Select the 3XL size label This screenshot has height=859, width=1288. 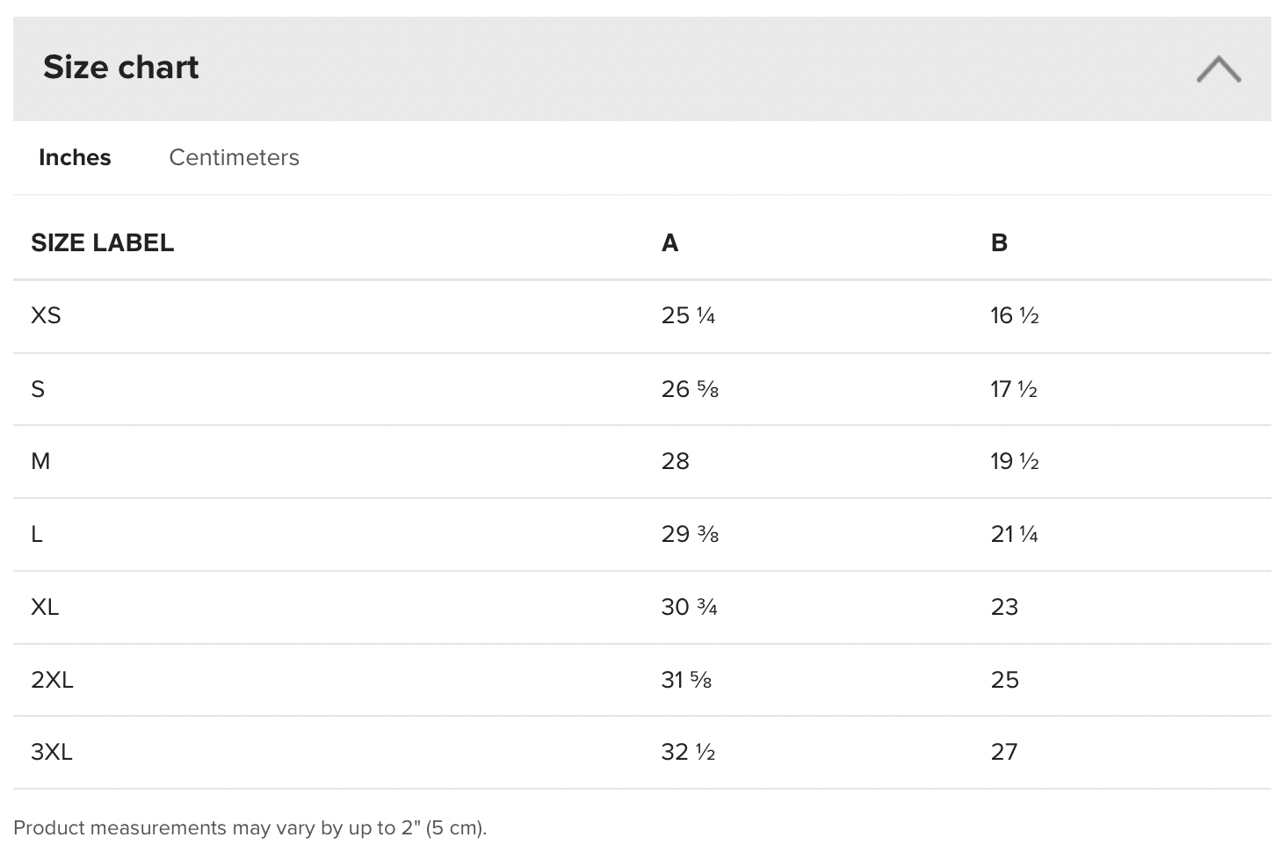(x=52, y=752)
